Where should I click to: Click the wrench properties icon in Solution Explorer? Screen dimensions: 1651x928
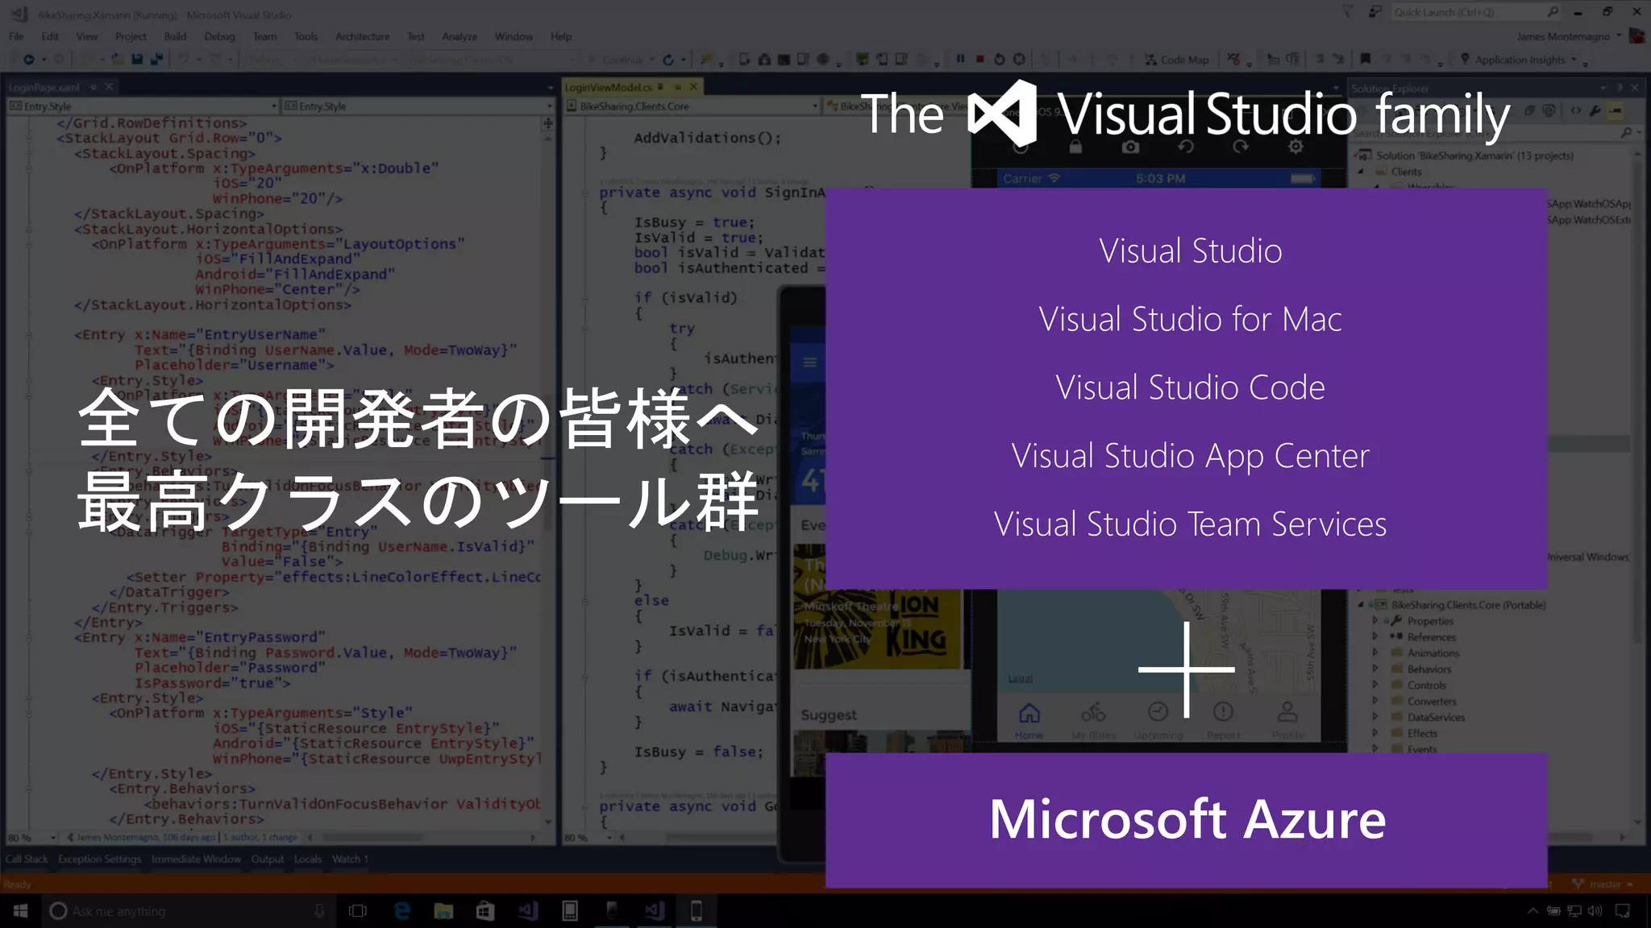[1595, 111]
